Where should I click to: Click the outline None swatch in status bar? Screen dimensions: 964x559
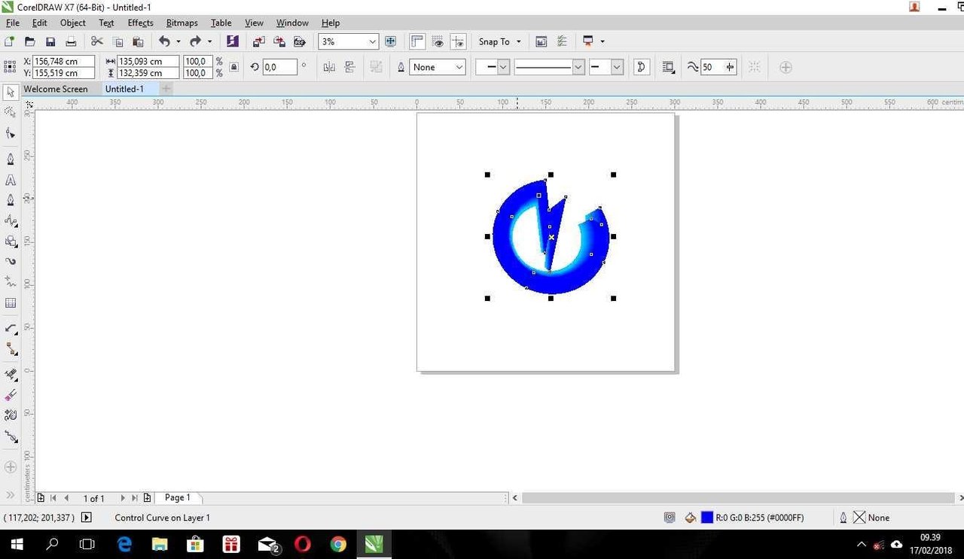click(x=859, y=518)
